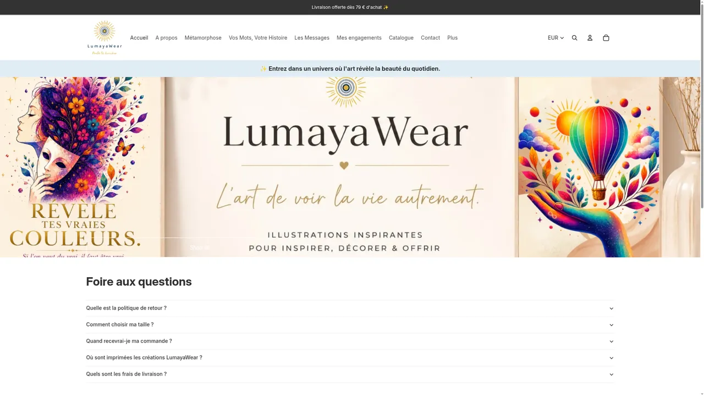Open the Métamorphose menu item

pyautogui.click(x=203, y=38)
